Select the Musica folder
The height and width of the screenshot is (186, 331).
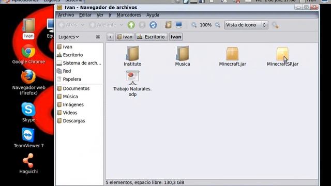pos(183,56)
